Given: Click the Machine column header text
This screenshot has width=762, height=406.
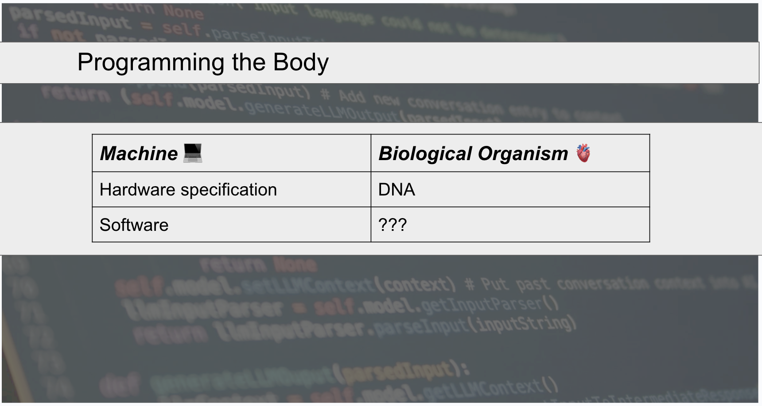Looking at the screenshot, I should pyautogui.click(x=139, y=153).
